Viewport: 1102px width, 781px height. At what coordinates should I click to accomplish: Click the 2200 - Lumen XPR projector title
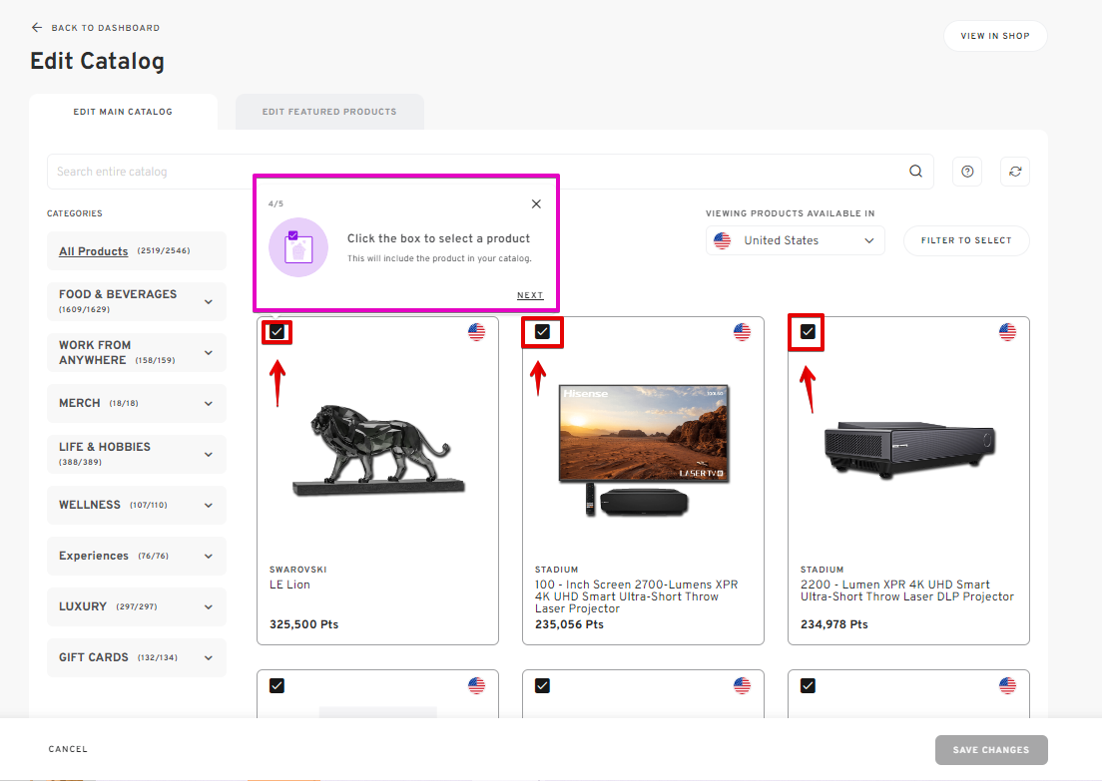click(907, 590)
